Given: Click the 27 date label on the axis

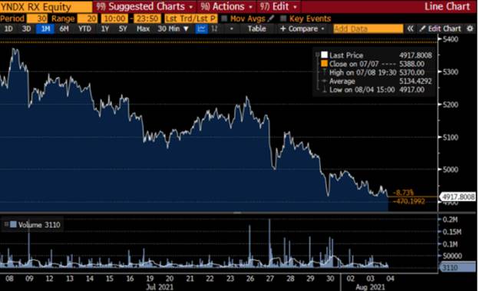Looking at the screenshot, I should pyautogui.click(x=269, y=279).
